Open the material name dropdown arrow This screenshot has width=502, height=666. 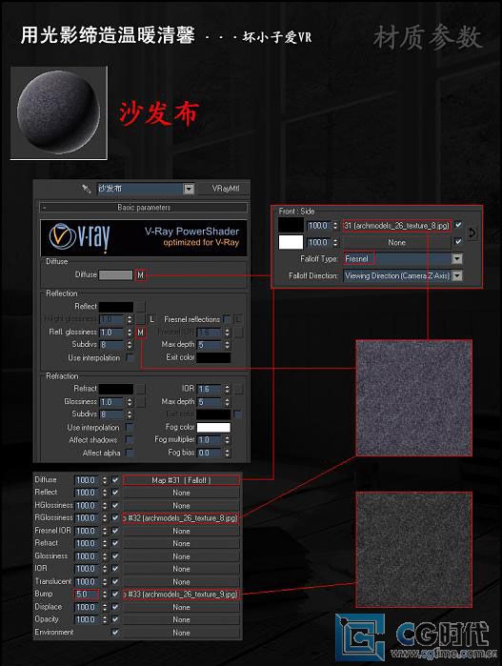click(189, 189)
